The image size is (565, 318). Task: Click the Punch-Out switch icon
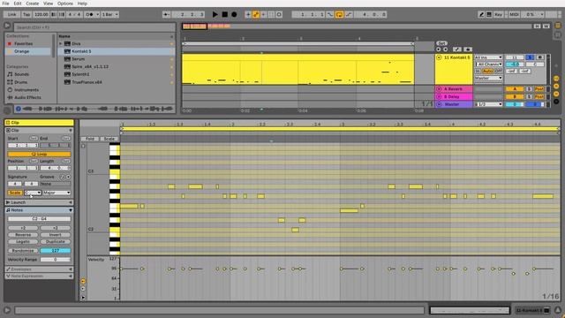point(349,14)
